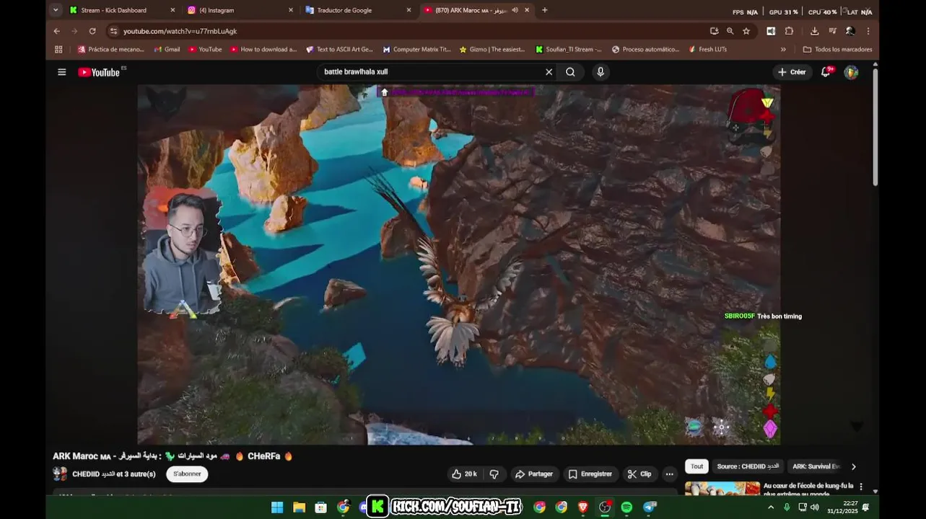Viewport: 926px width, 519px height.
Task: Open volume control in system tray
Action: (x=815, y=507)
